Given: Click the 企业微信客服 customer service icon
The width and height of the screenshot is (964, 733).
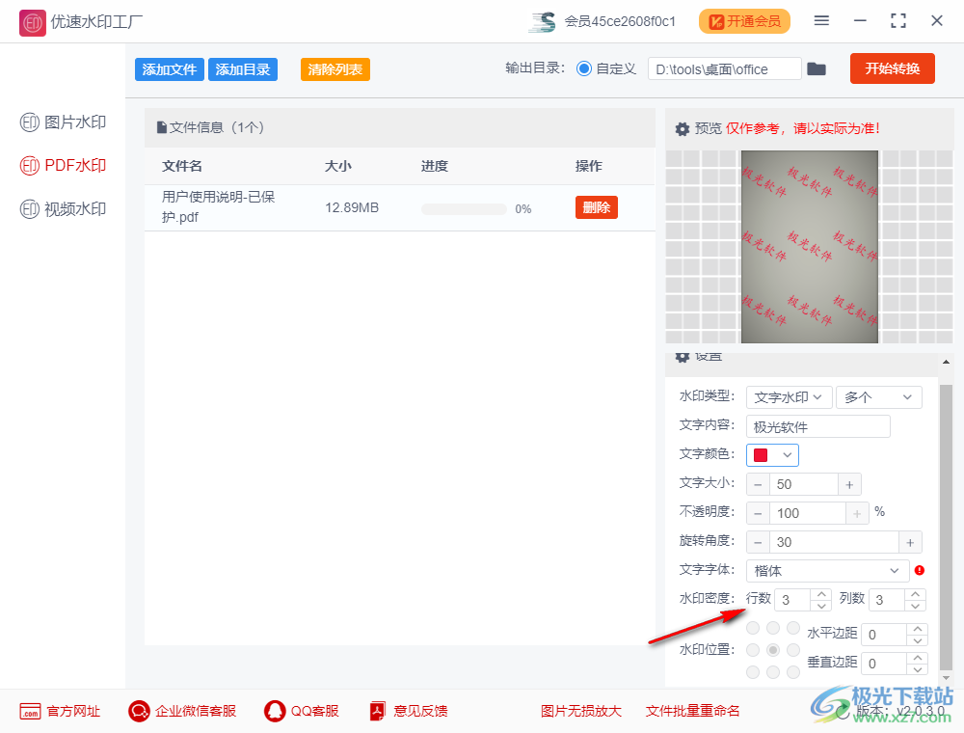Looking at the screenshot, I should pyautogui.click(x=138, y=711).
